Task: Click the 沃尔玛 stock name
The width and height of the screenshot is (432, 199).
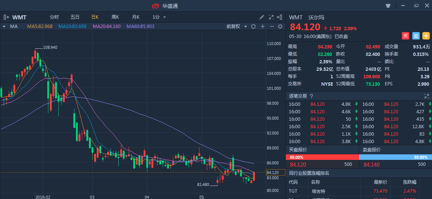Action: click(316, 18)
